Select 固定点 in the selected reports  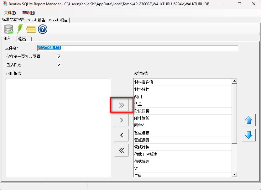click(183, 125)
